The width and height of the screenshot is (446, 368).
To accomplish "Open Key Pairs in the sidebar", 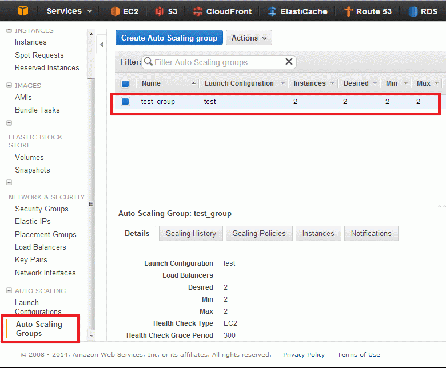I will (31, 260).
